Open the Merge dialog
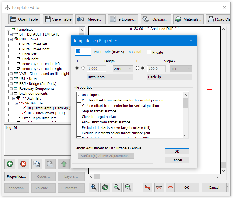The height and width of the screenshot is (198, 233). point(91,19)
